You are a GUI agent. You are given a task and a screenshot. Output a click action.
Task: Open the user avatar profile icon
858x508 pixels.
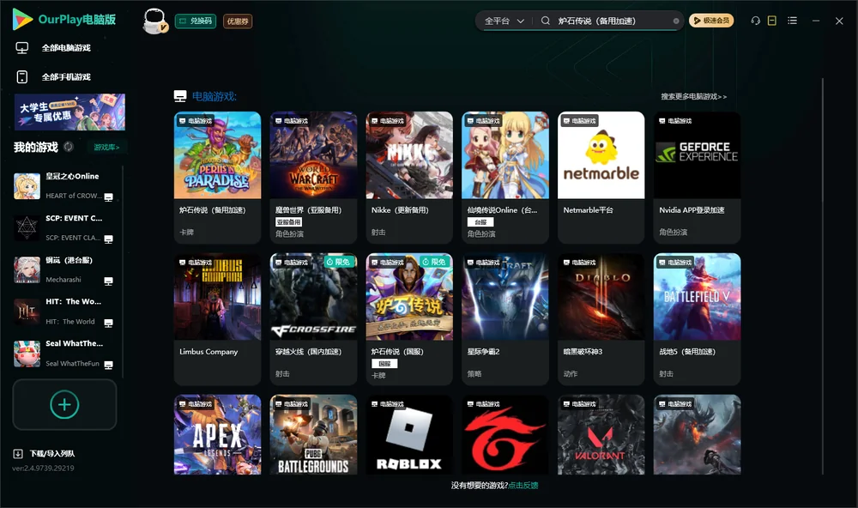[154, 21]
